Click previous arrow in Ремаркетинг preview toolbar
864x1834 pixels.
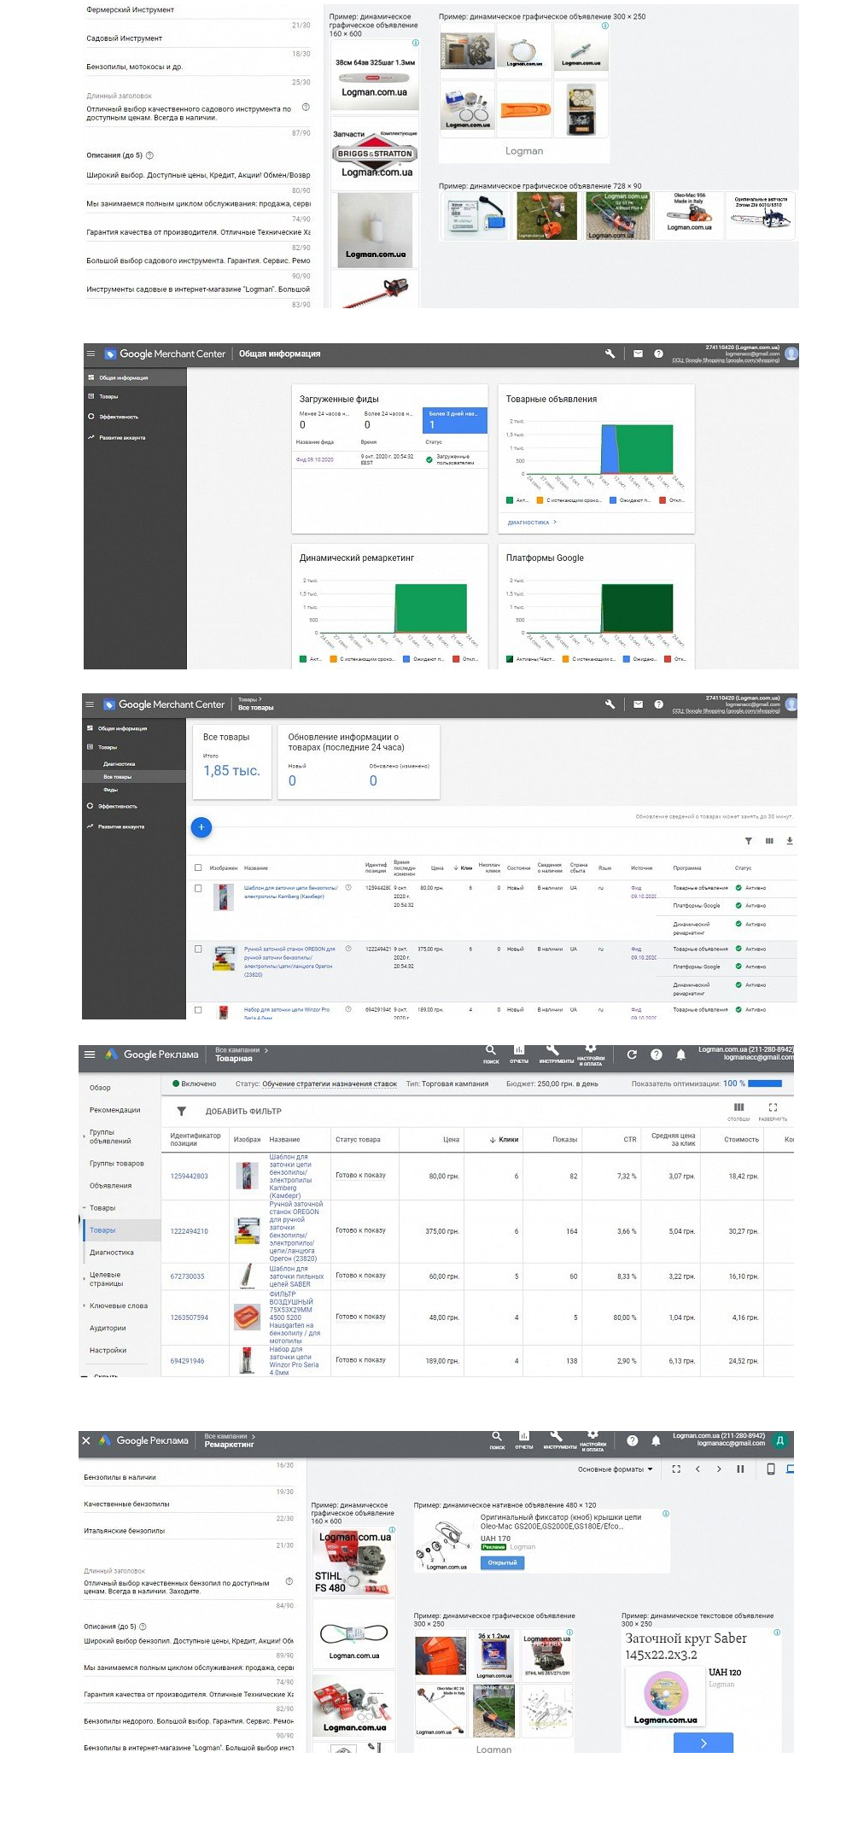(698, 1469)
